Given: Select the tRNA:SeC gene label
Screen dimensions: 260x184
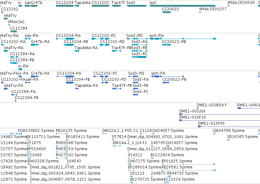Looking at the screenshot, I should coord(16,22).
